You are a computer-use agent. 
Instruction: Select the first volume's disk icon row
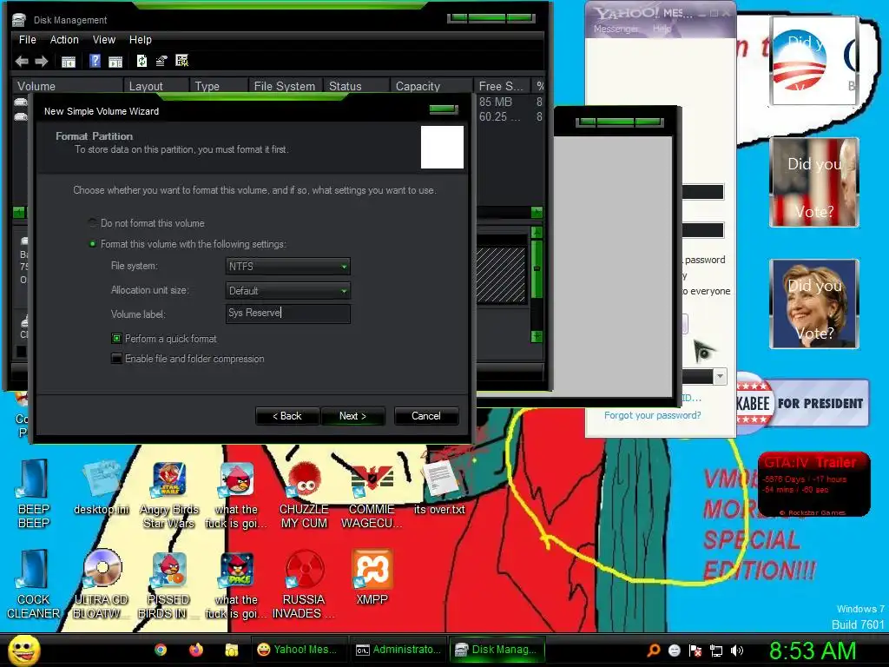click(x=21, y=102)
